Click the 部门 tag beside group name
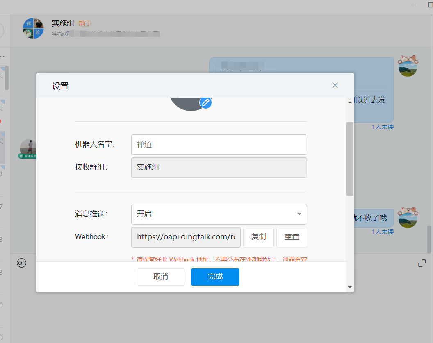 coord(84,23)
